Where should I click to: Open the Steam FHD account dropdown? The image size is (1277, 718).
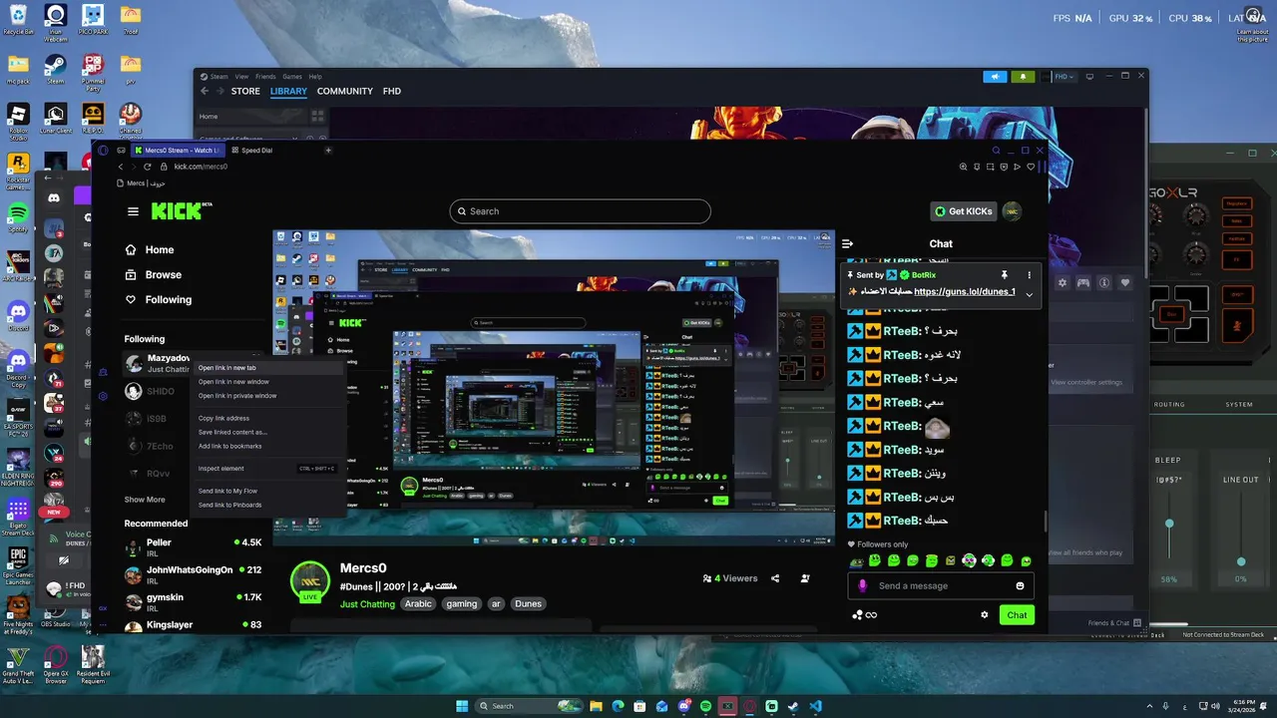pos(1063,77)
